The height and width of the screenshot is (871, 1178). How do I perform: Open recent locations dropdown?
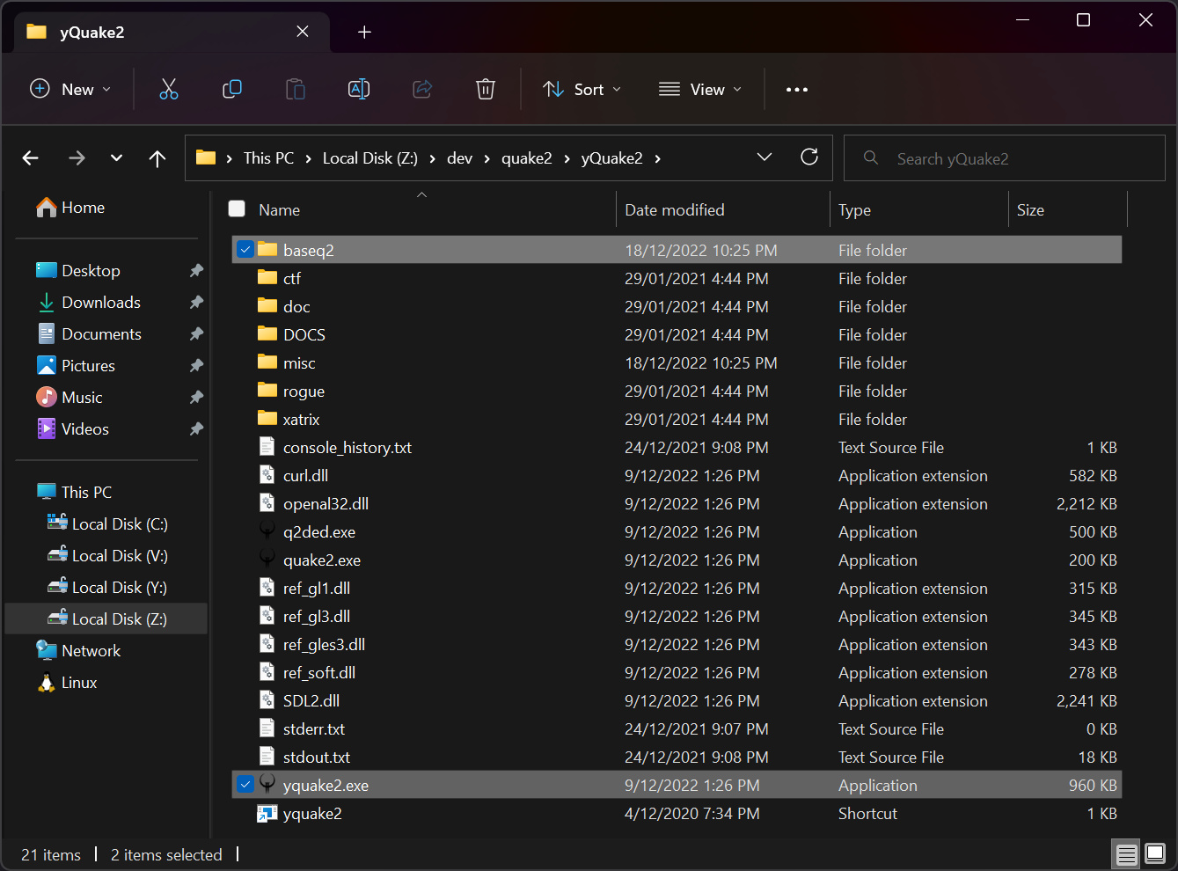[117, 158]
